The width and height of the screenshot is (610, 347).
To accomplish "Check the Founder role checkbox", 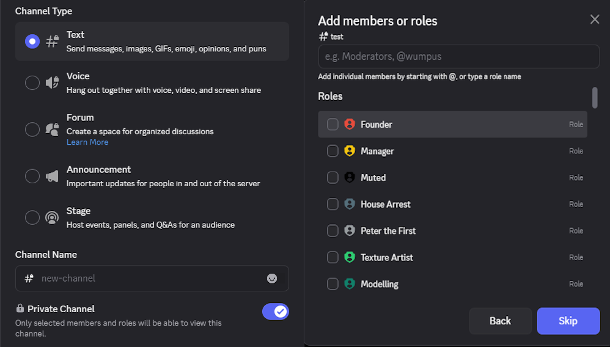I will (x=333, y=124).
